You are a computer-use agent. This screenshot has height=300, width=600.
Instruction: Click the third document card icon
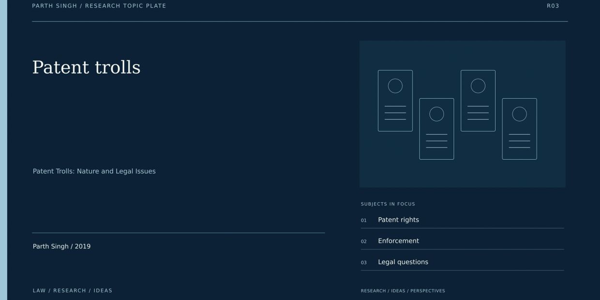(x=478, y=101)
